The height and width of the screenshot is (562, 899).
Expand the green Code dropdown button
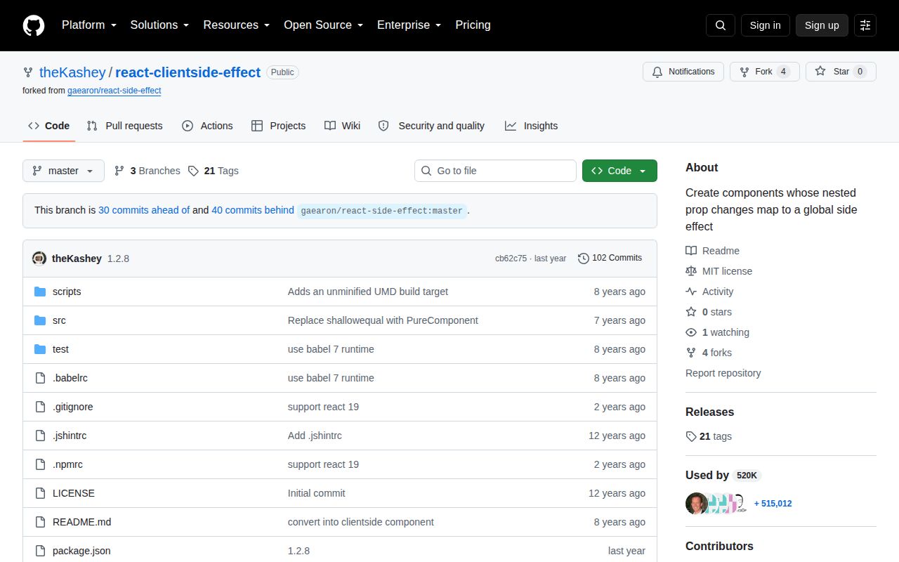pos(619,171)
